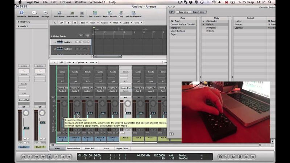The image size is (290, 163).
Task: Open the Region dropdown menu
Action: pos(105,23)
